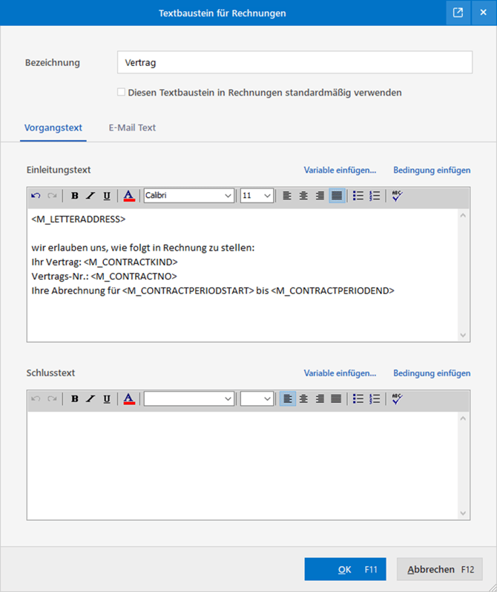The width and height of the screenshot is (497, 592).
Task: Click Undo in the Einleitungstext toolbar
Action: 36,196
